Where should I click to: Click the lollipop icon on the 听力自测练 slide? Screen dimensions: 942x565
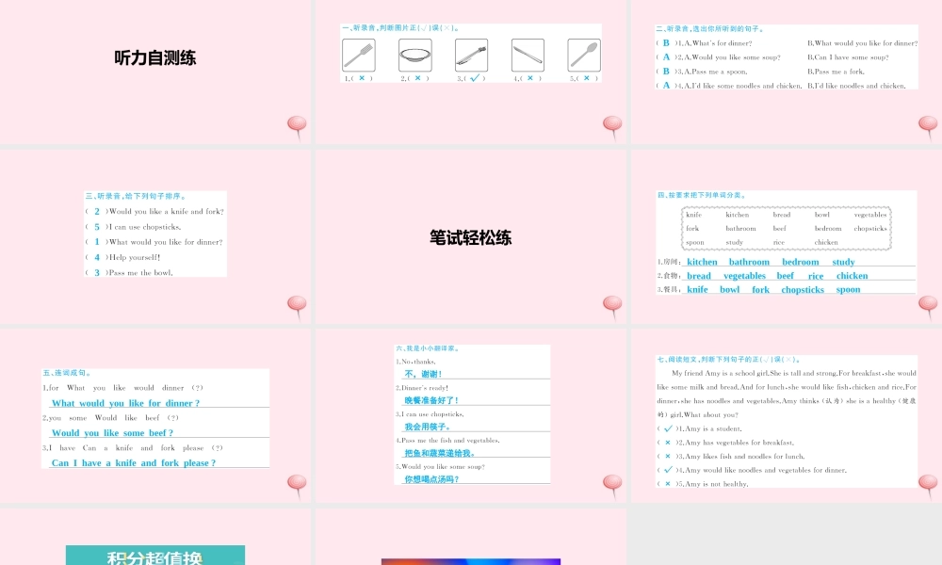[x=297, y=126]
